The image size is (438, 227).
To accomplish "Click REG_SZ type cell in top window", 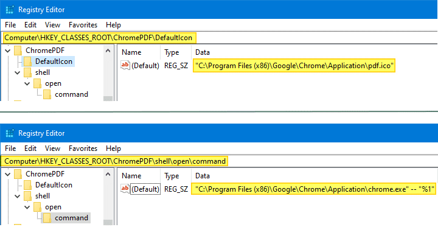I will click(x=176, y=66).
